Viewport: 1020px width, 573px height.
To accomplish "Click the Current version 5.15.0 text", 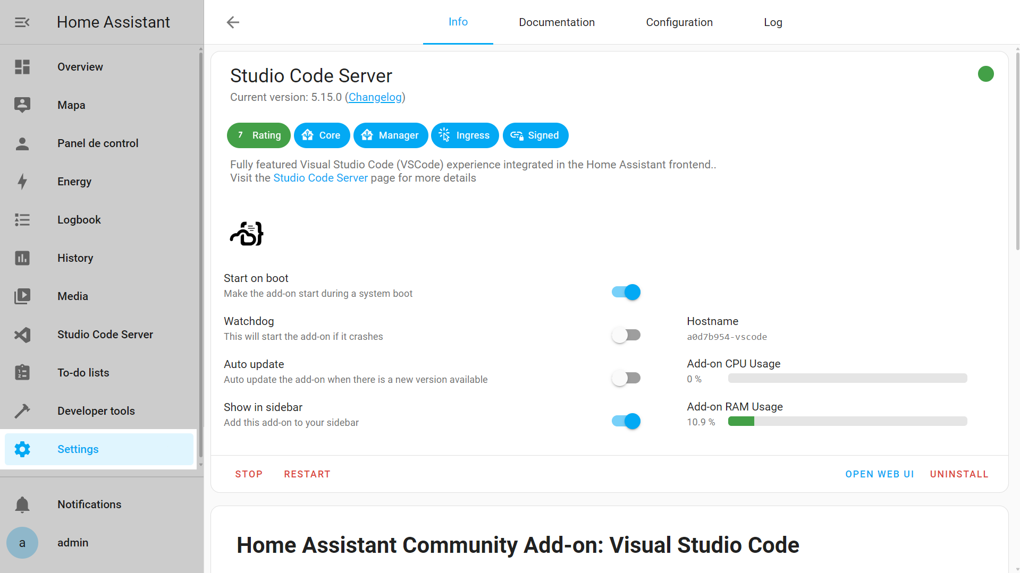I will tap(286, 97).
